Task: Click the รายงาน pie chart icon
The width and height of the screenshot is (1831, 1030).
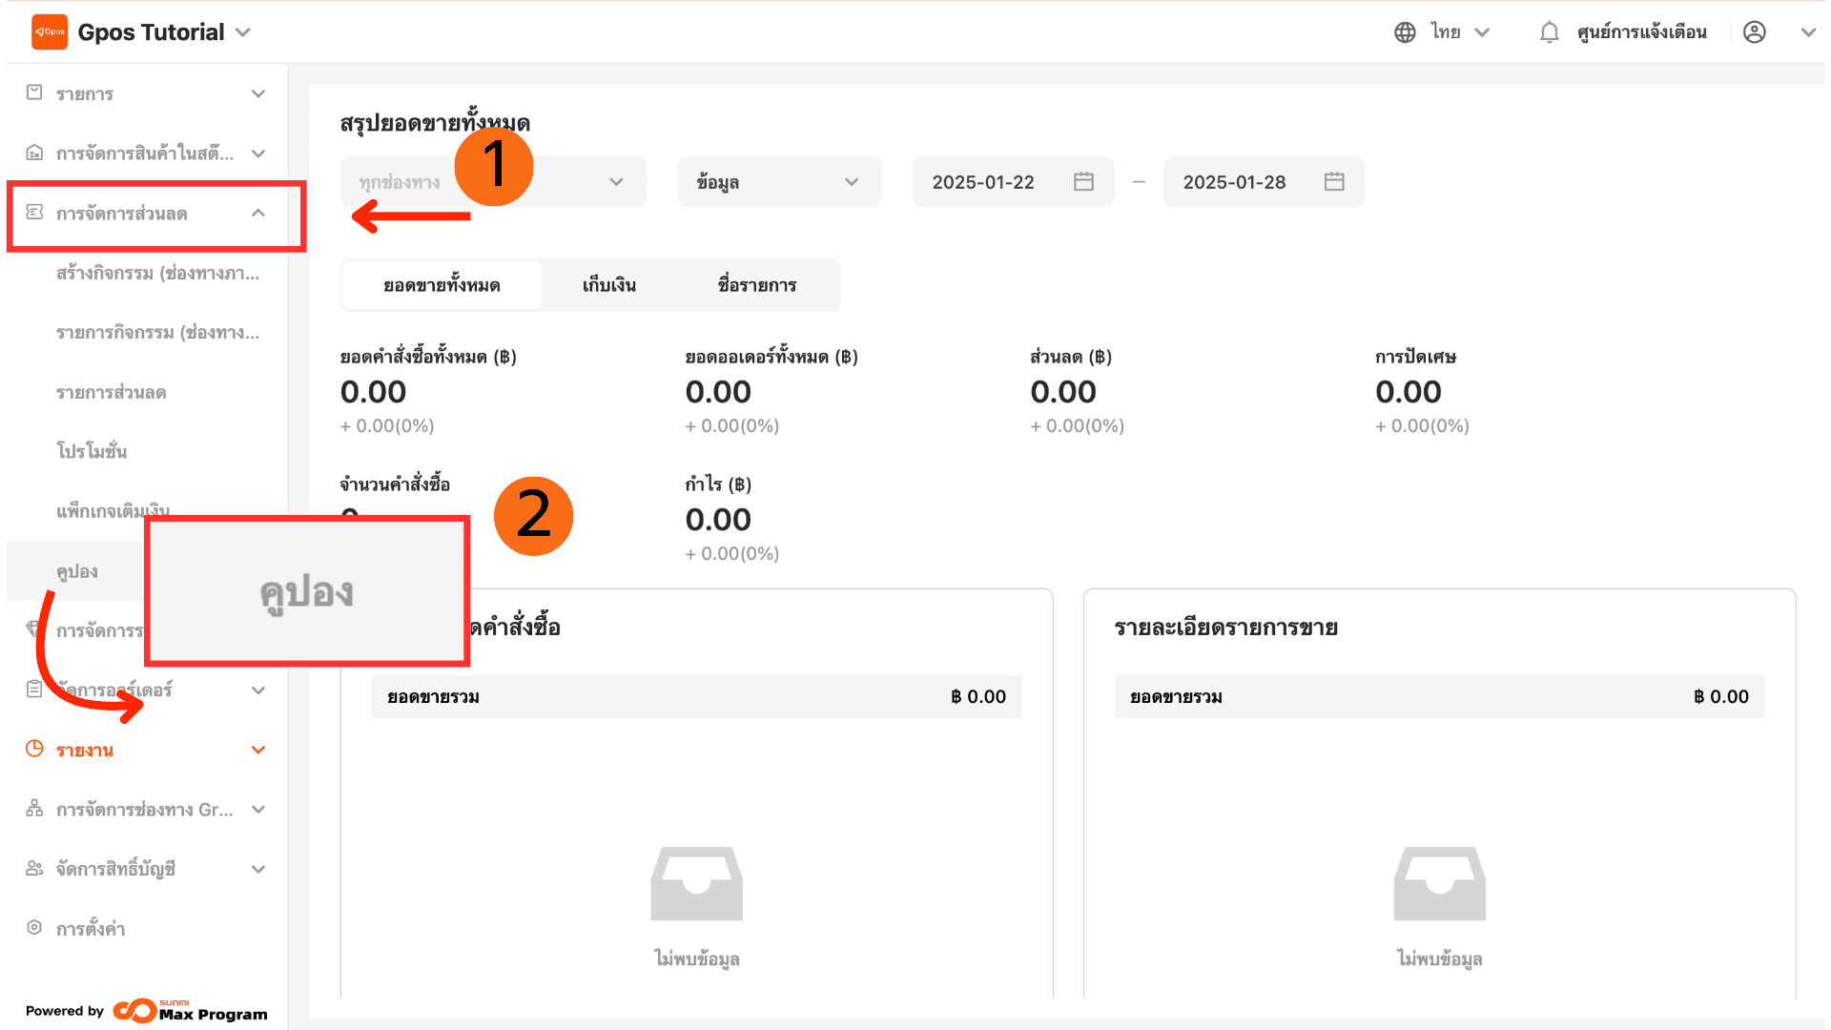Action: pyautogui.click(x=34, y=749)
